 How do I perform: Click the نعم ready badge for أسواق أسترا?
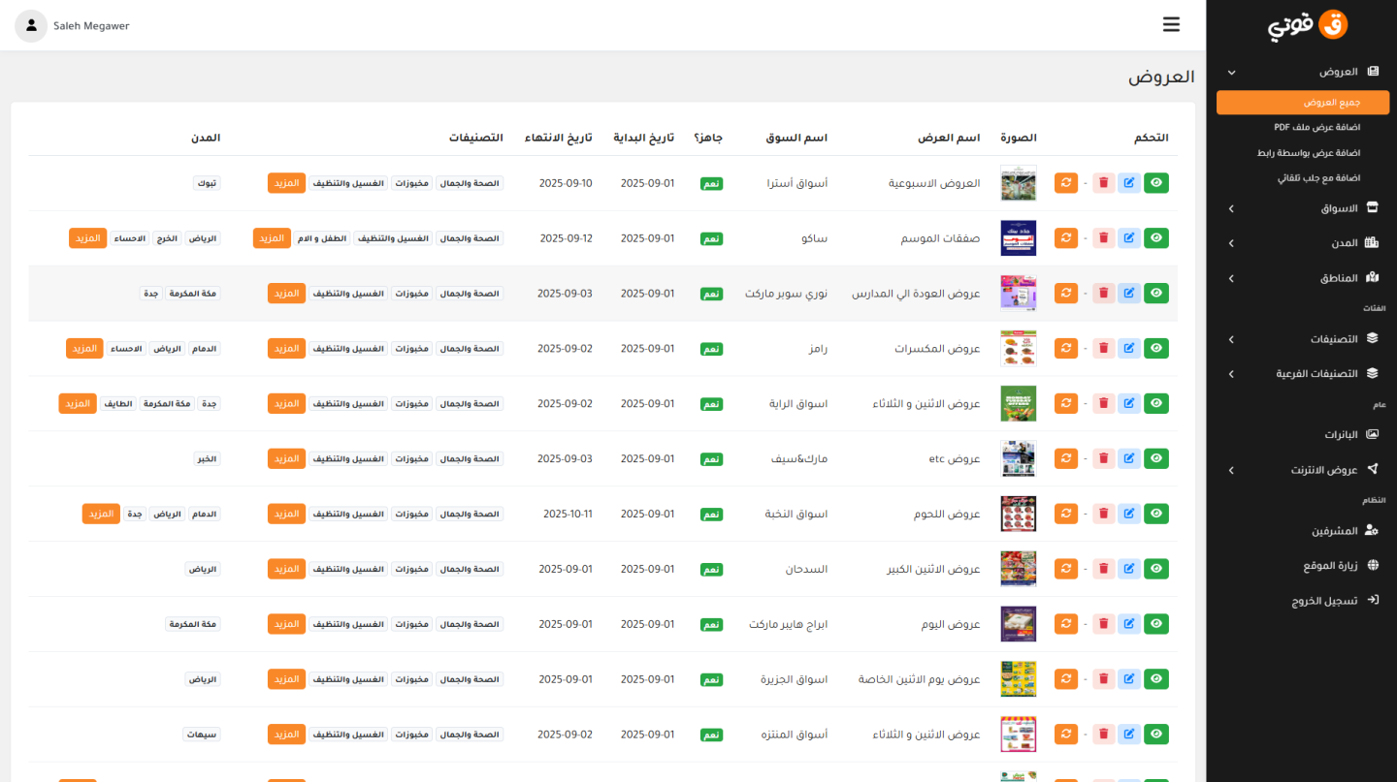click(x=711, y=183)
